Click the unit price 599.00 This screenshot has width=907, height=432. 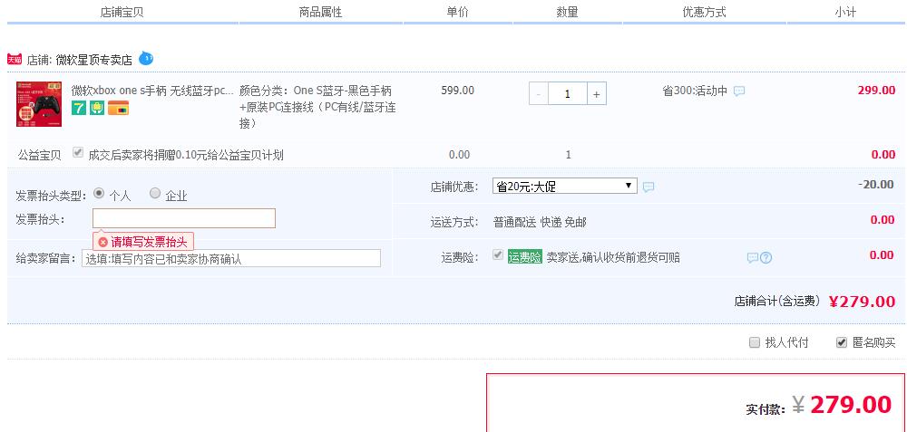pyautogui.click(x=457, y=91)
